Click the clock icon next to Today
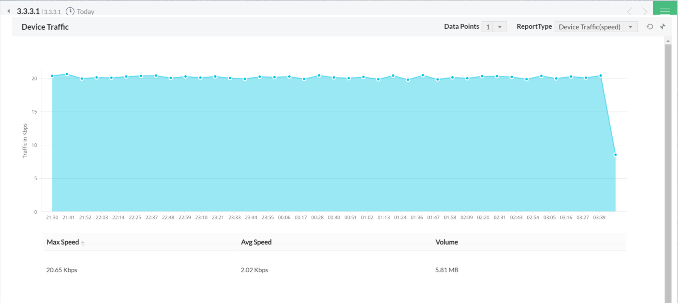This screenshot has width=678, height=303. click(70, 11)
